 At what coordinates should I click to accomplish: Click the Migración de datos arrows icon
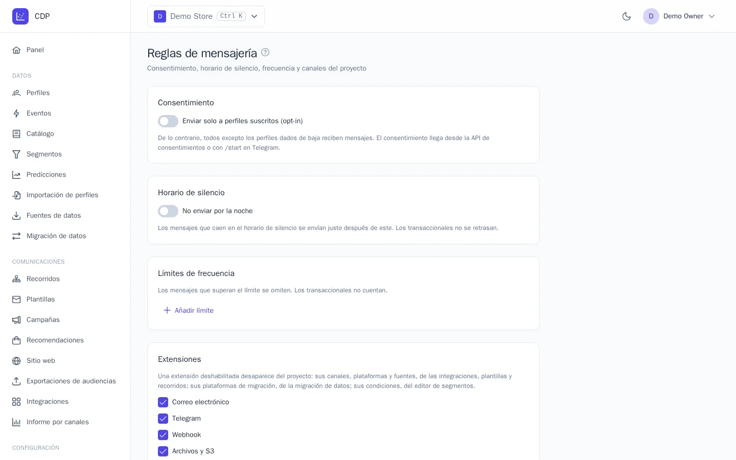16,236
